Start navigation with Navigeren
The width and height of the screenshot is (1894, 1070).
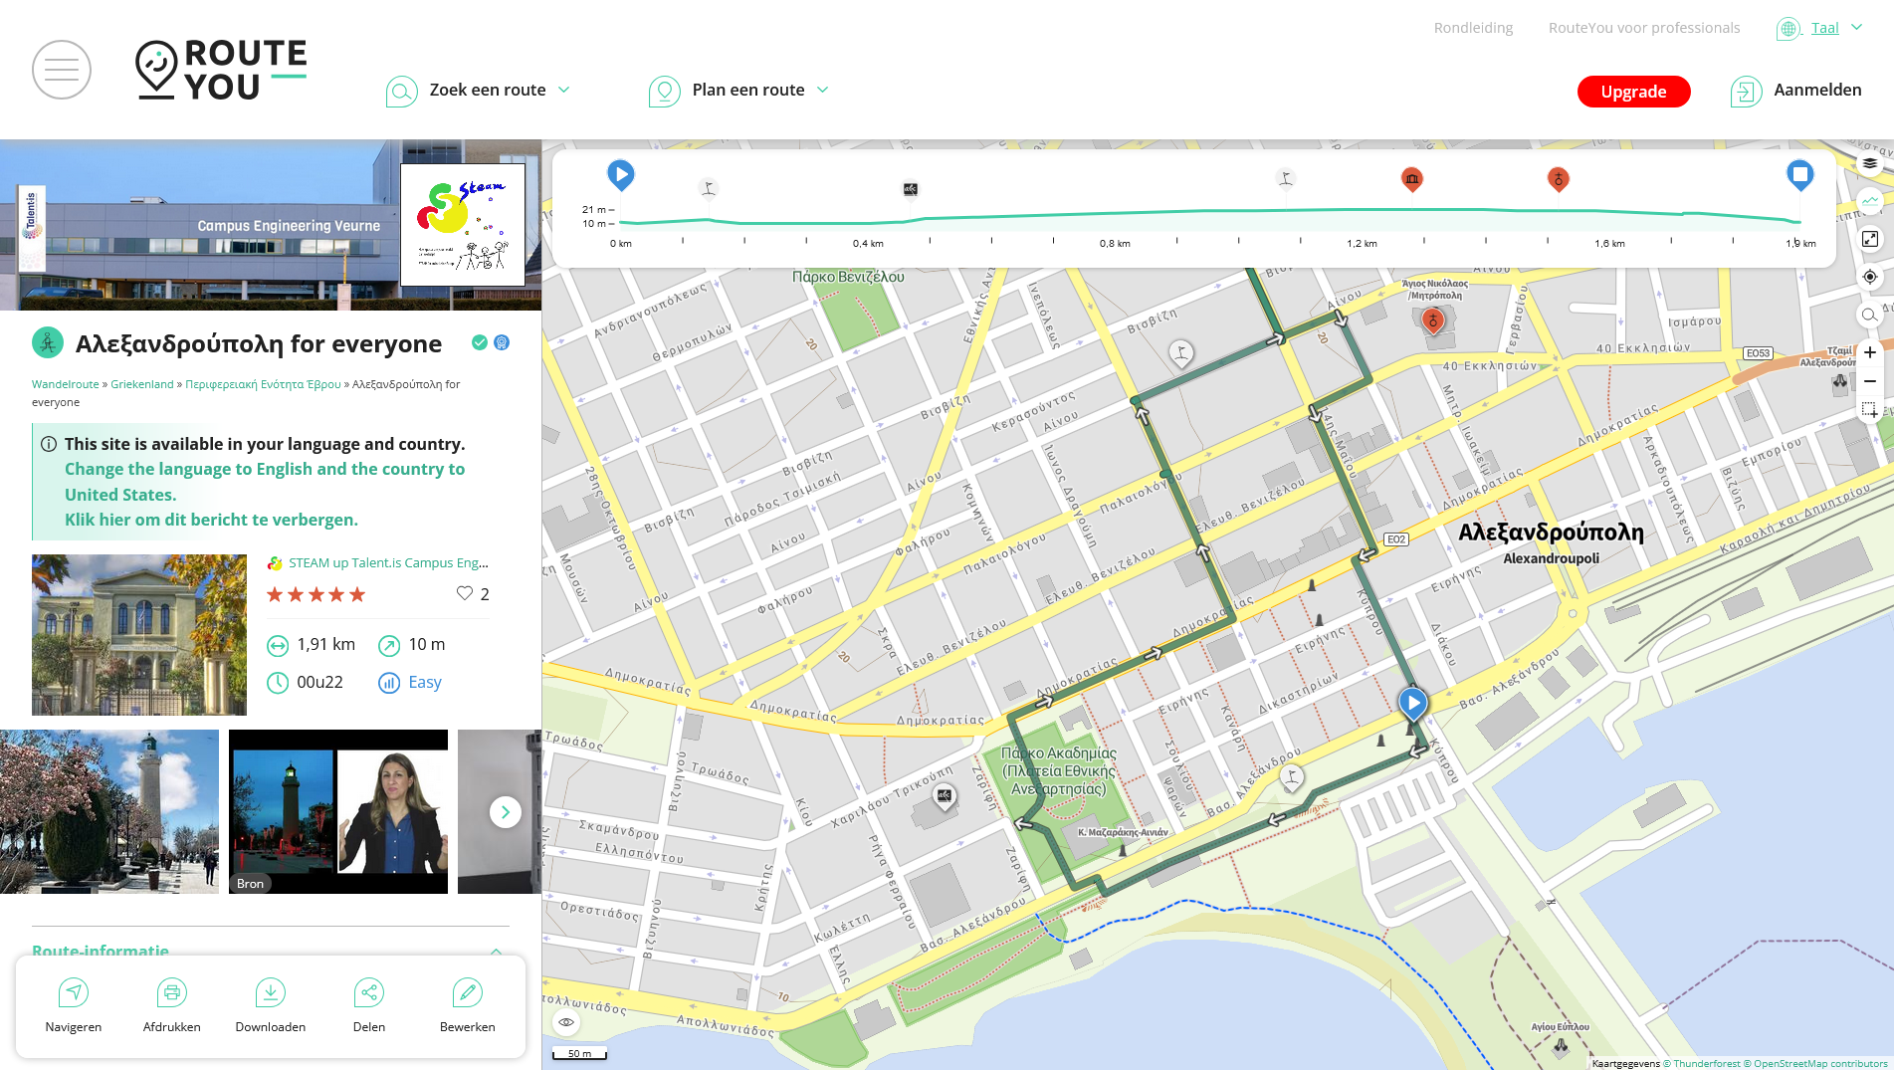click(x=74, y=1004)
